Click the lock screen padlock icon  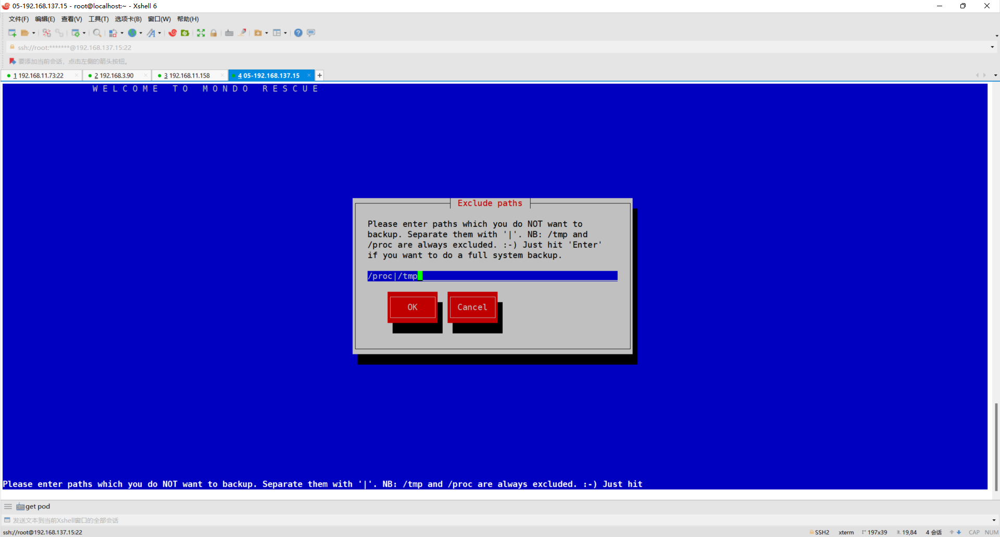point(214,33)
